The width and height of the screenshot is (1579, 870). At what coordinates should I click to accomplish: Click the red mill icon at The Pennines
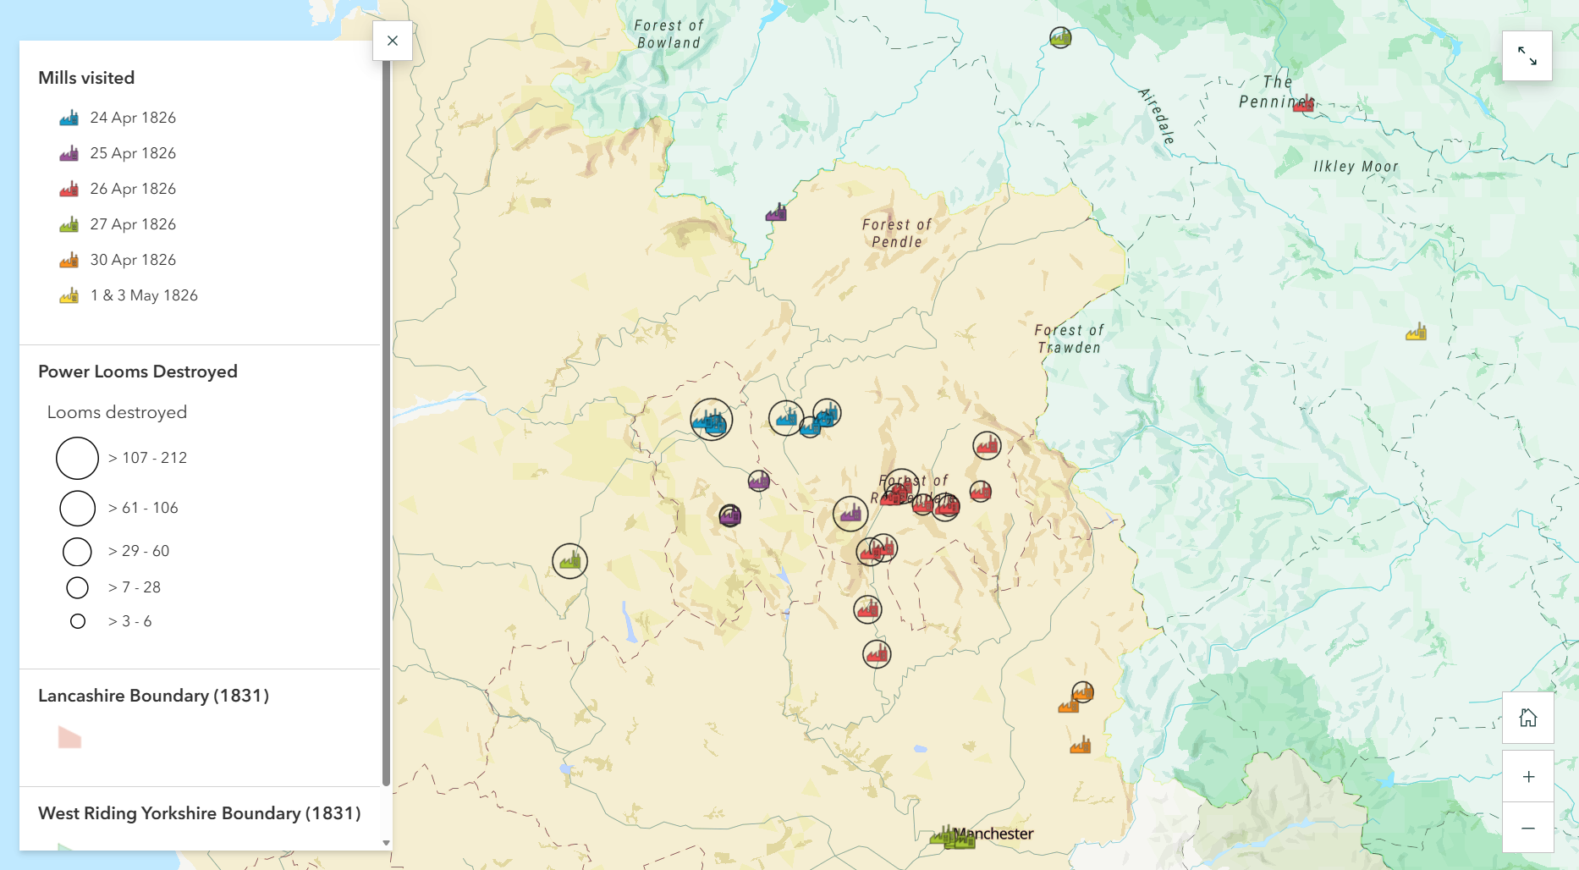point(1304,103)
